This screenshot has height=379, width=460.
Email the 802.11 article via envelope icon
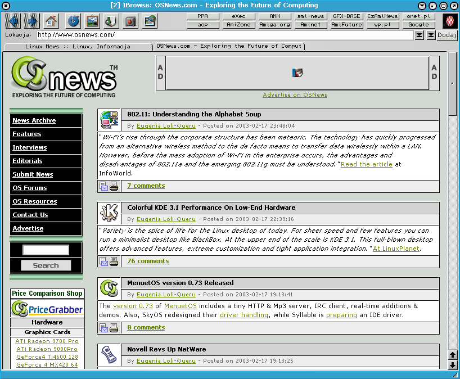click(x=104, y=186)
